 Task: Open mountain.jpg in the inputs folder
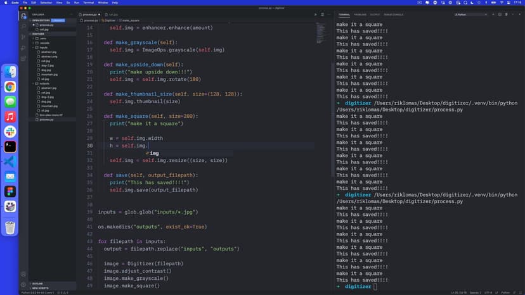tap(49, 74)
